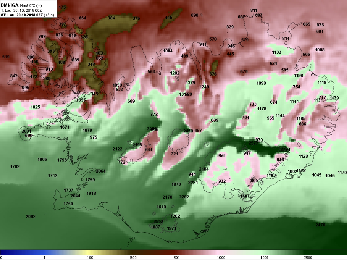
Task: Click the 2500 label on the color scale
Action: [x=308, y=258]
